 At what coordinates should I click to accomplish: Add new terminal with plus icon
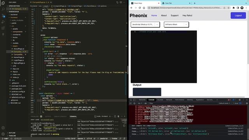click(x=110, y=116)
